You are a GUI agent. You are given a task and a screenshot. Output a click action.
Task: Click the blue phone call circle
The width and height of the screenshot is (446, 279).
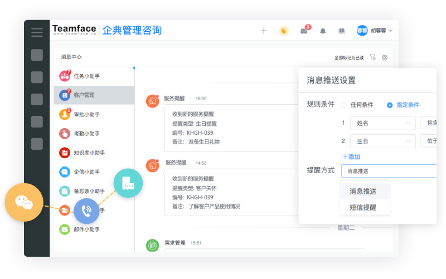point(86,211)
